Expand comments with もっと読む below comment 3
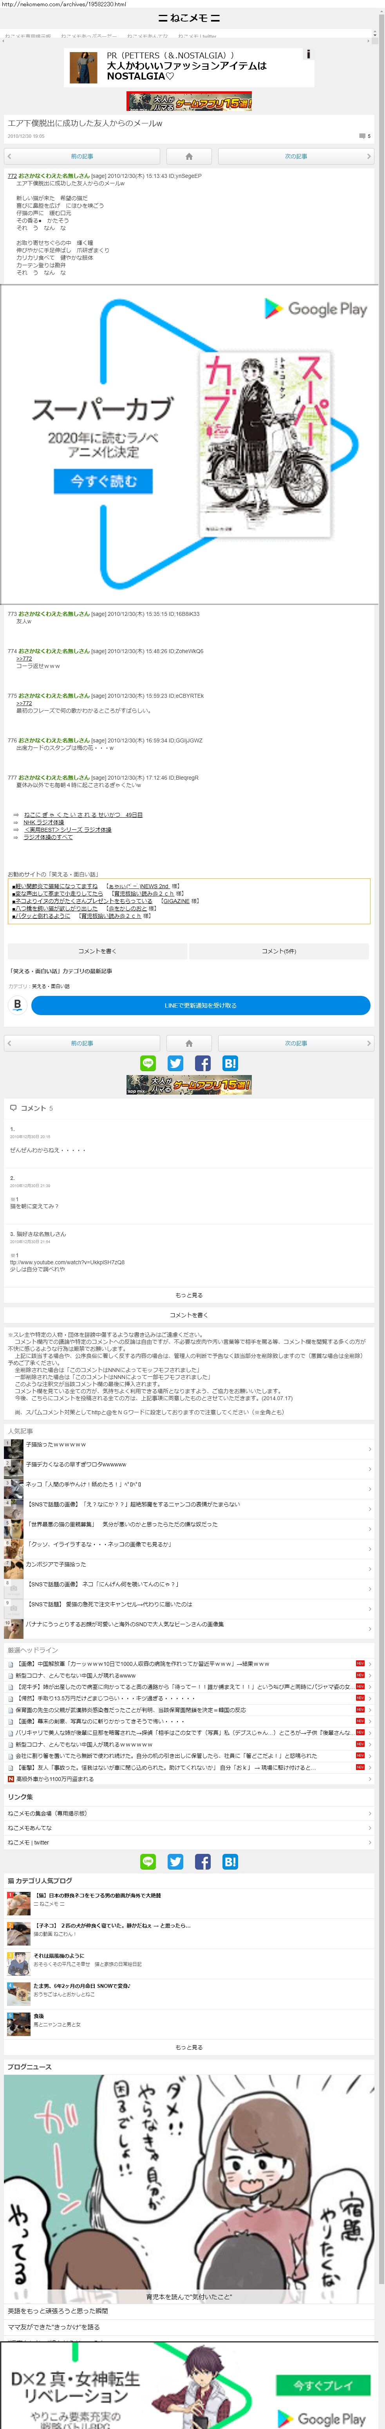Screen dimensions: 385x2429 point(189,1295)
